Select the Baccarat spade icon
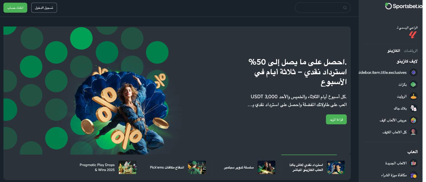Viewport: 426px width, 182px height. pos(414,85)
